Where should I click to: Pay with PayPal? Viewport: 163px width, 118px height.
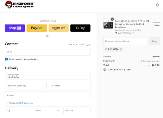point(37,28)
